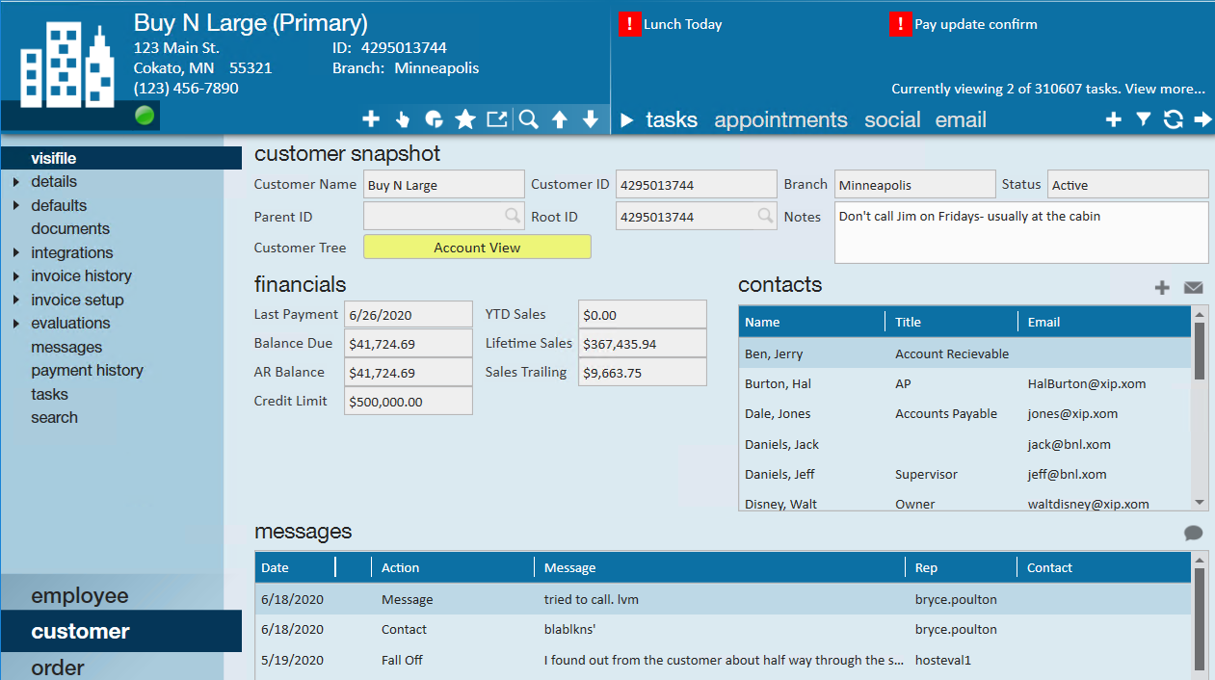Expand the integrations tree item

(x=16, y=252)
